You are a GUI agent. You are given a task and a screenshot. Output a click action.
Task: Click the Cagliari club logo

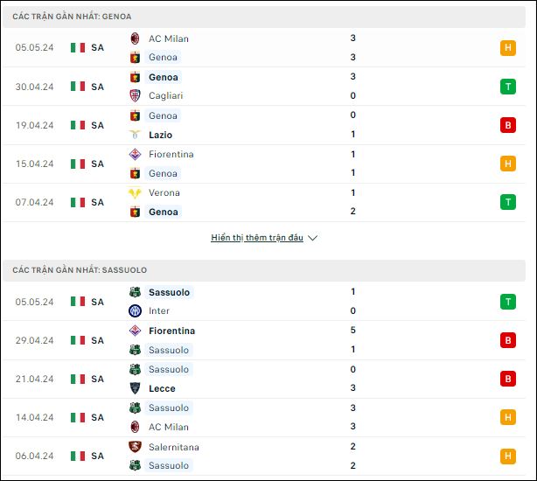tap(135, 95)
